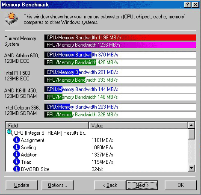Select the Scaling row
Viewport: 201px width, 195px height.
[x=97, y=148]
